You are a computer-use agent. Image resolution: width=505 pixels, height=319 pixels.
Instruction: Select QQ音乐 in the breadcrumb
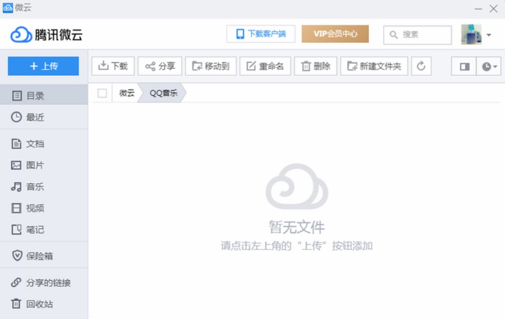click(163, 93)
